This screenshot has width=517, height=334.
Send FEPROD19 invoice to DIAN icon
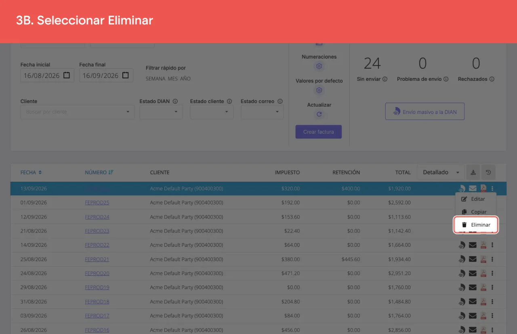point(462,288)
